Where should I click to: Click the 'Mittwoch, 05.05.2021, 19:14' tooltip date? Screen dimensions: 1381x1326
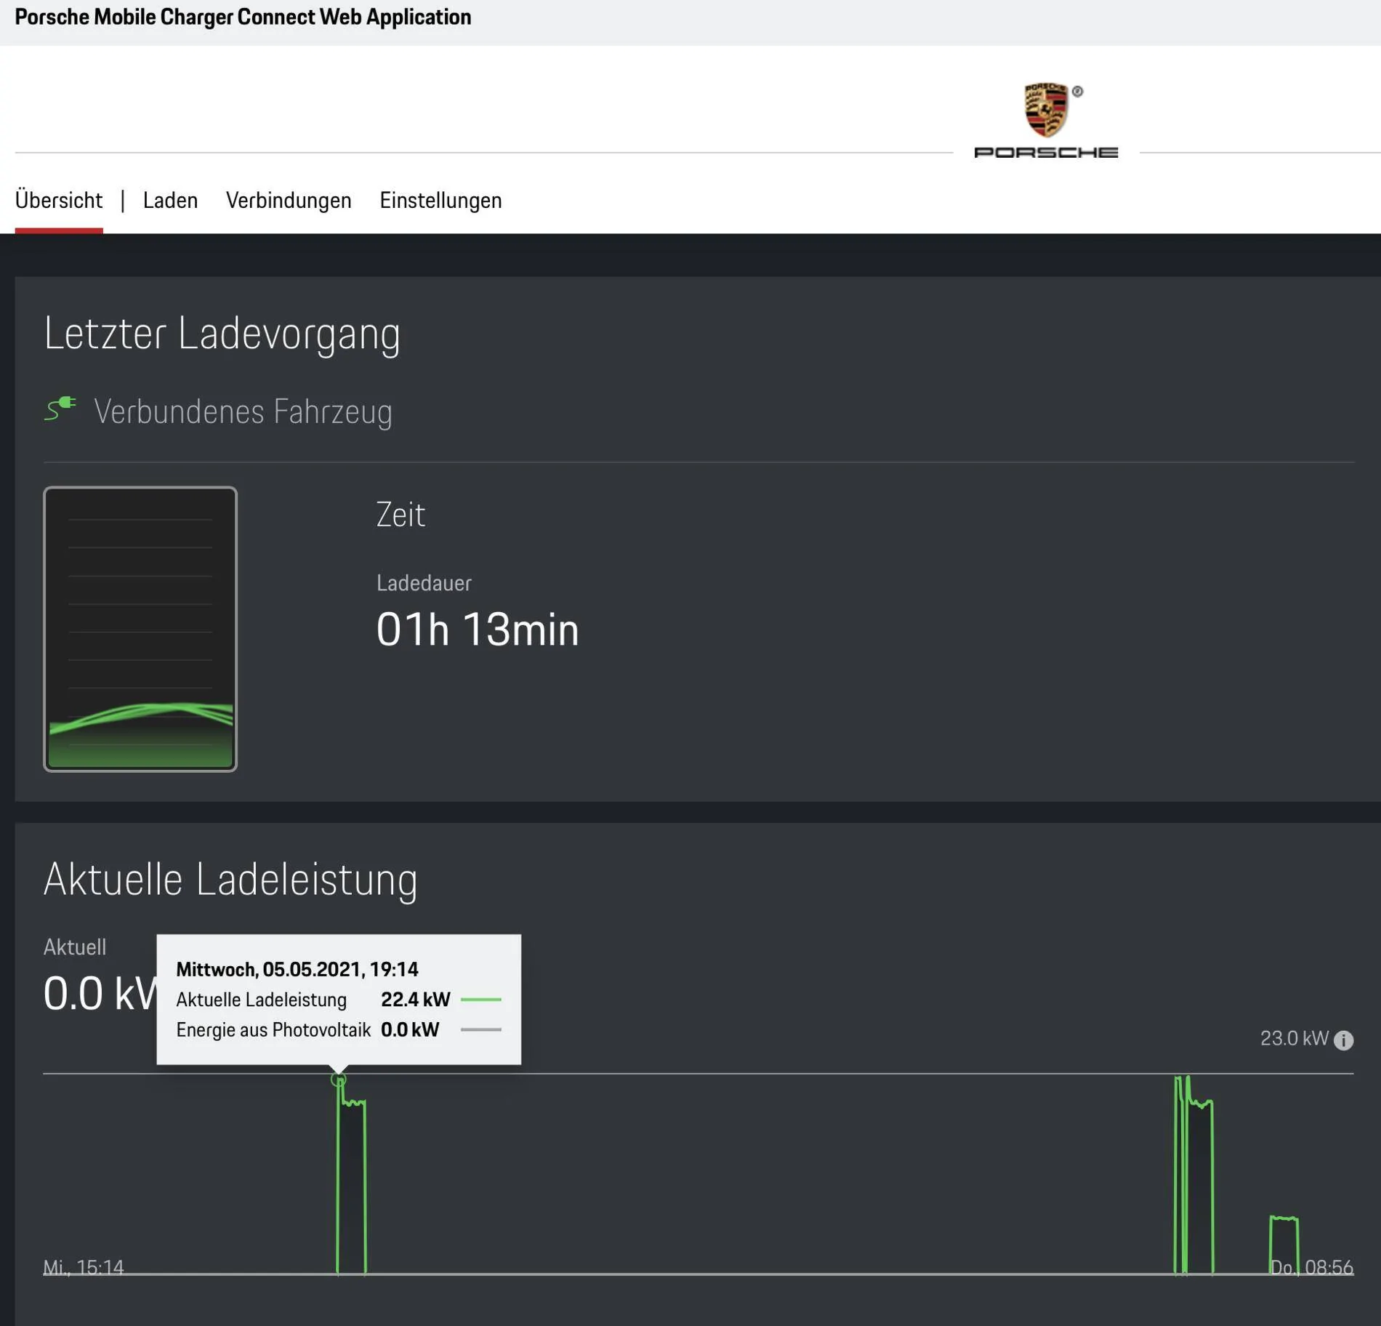297,969
